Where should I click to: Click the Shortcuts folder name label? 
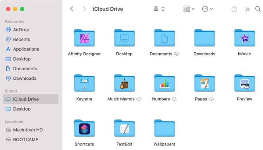[x=84, y=144]
